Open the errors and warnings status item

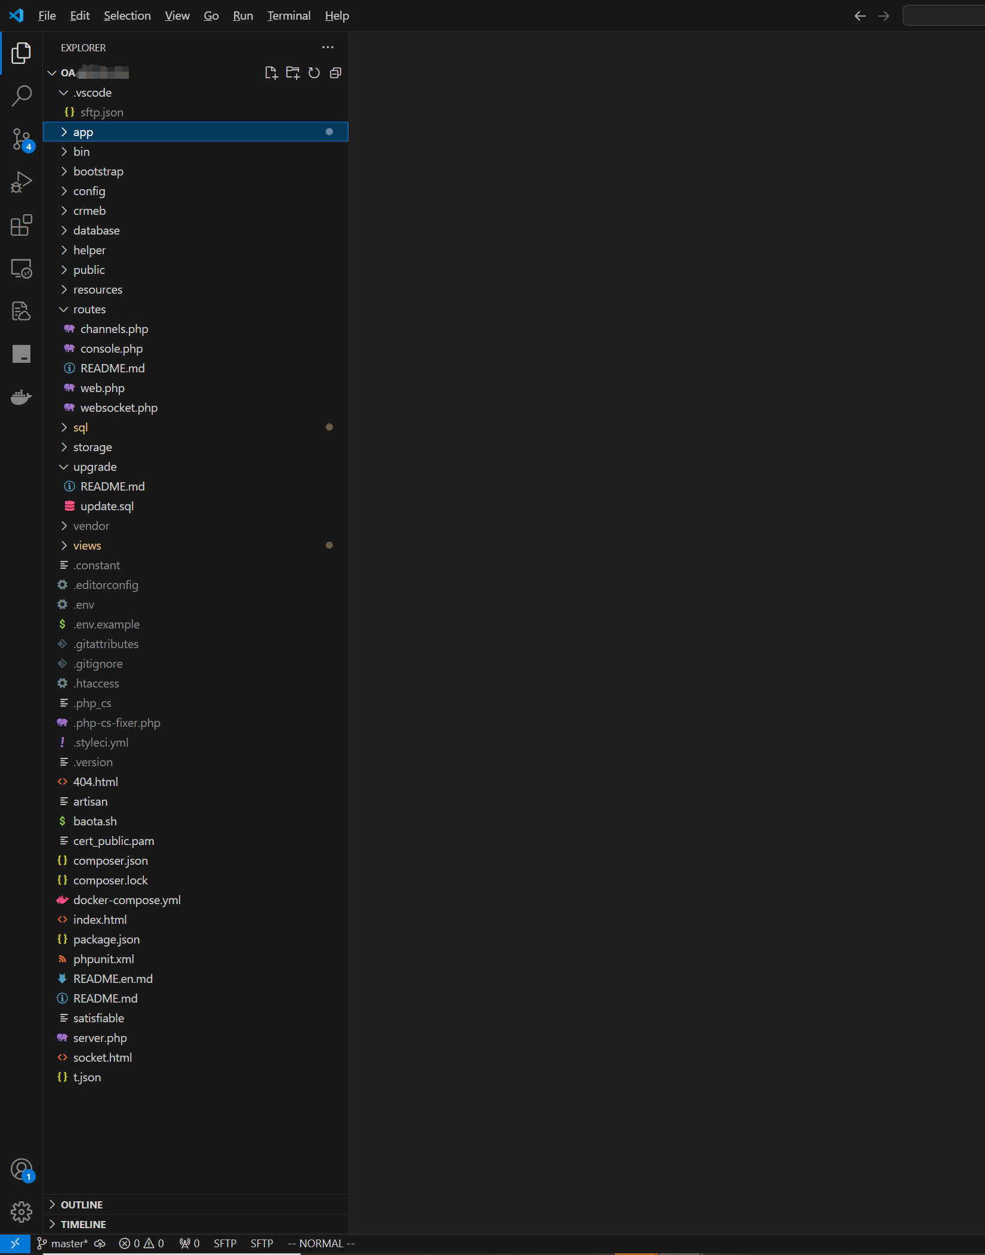tap(141, 1243)
